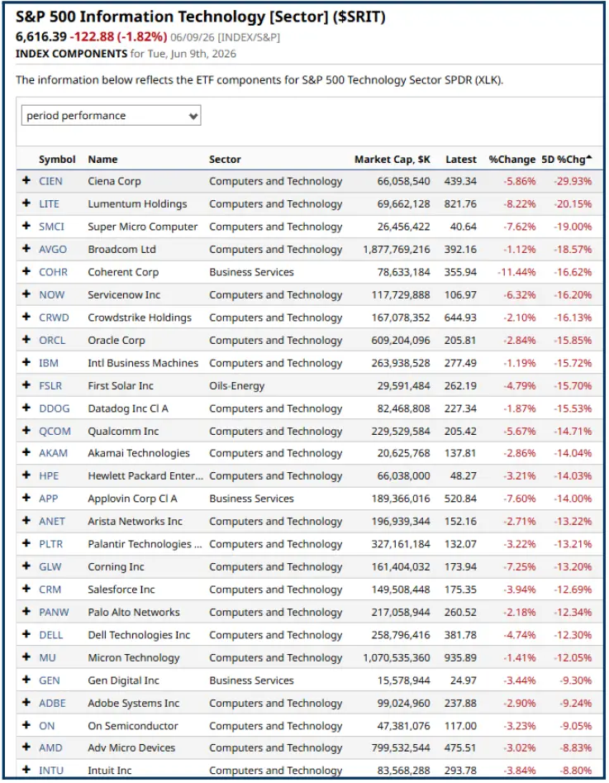Expand the CRM row plus icon
Screen dimensions: 609x783
coord(26,588)
